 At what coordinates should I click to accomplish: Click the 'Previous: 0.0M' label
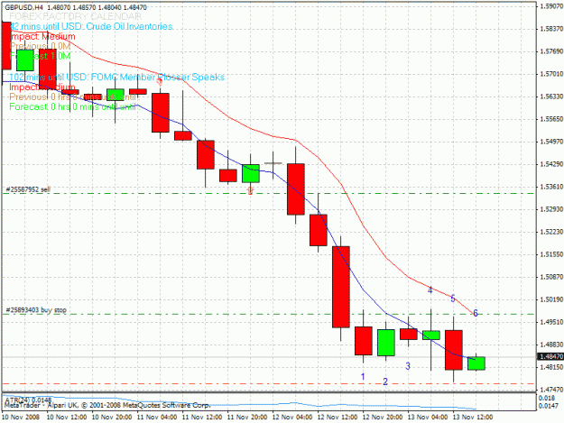click(x=40, y=46)
